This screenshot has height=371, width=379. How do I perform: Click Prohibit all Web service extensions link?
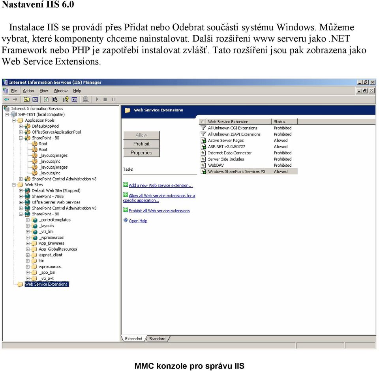point(159,211)
